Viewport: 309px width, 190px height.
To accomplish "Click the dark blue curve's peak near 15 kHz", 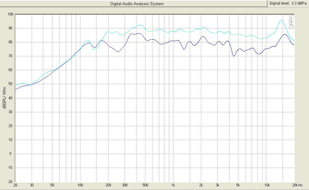I will (285, 34).
